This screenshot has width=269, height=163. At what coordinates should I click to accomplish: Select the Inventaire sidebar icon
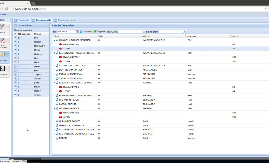click(3, 56)
